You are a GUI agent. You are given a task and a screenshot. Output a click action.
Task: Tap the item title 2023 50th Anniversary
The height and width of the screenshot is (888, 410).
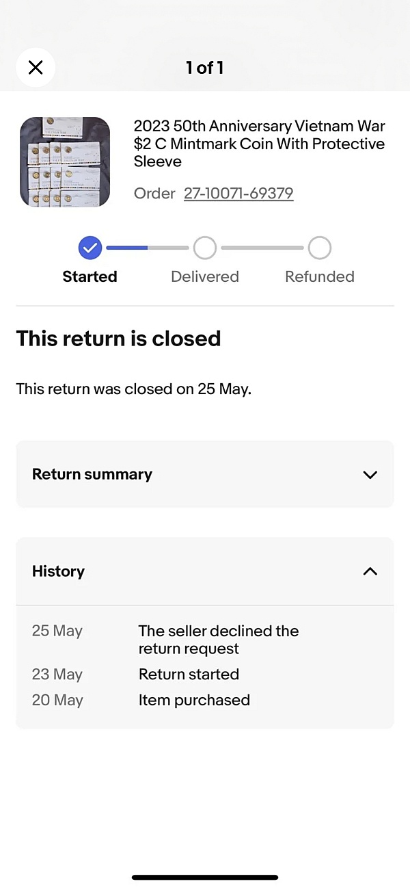[x=260, y=144]
